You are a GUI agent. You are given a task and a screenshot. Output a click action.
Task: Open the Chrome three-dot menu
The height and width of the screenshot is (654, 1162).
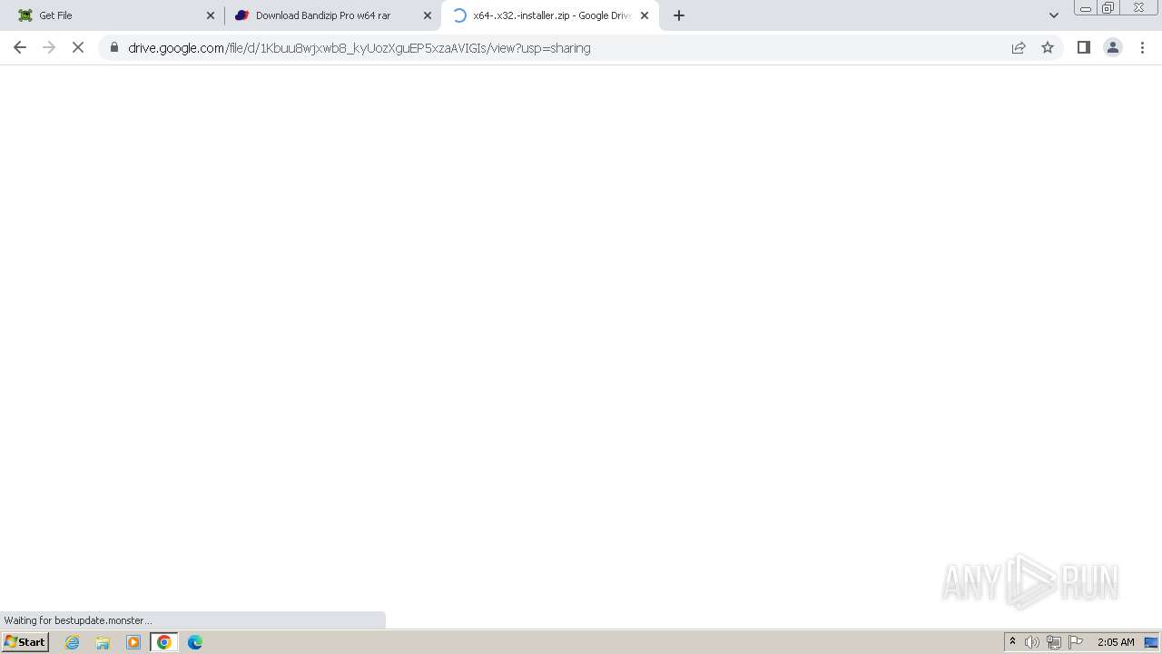pyautogui.click(x=1143, y=47)
